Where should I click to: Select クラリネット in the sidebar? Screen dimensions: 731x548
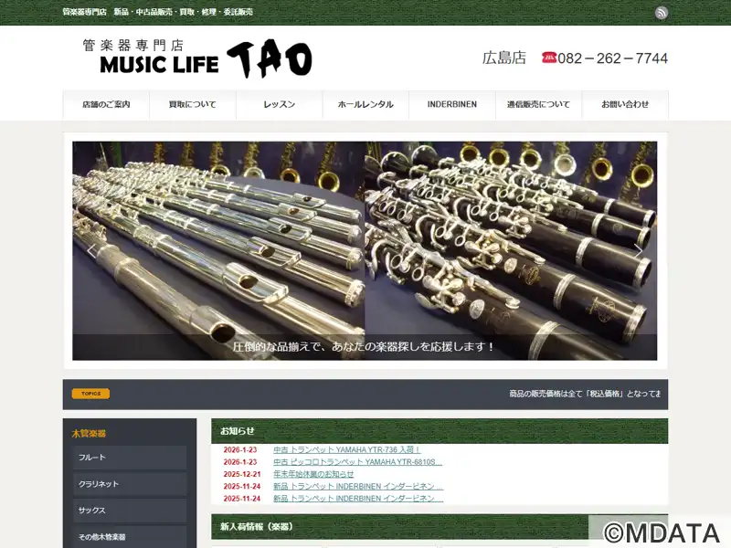point(130,484)
